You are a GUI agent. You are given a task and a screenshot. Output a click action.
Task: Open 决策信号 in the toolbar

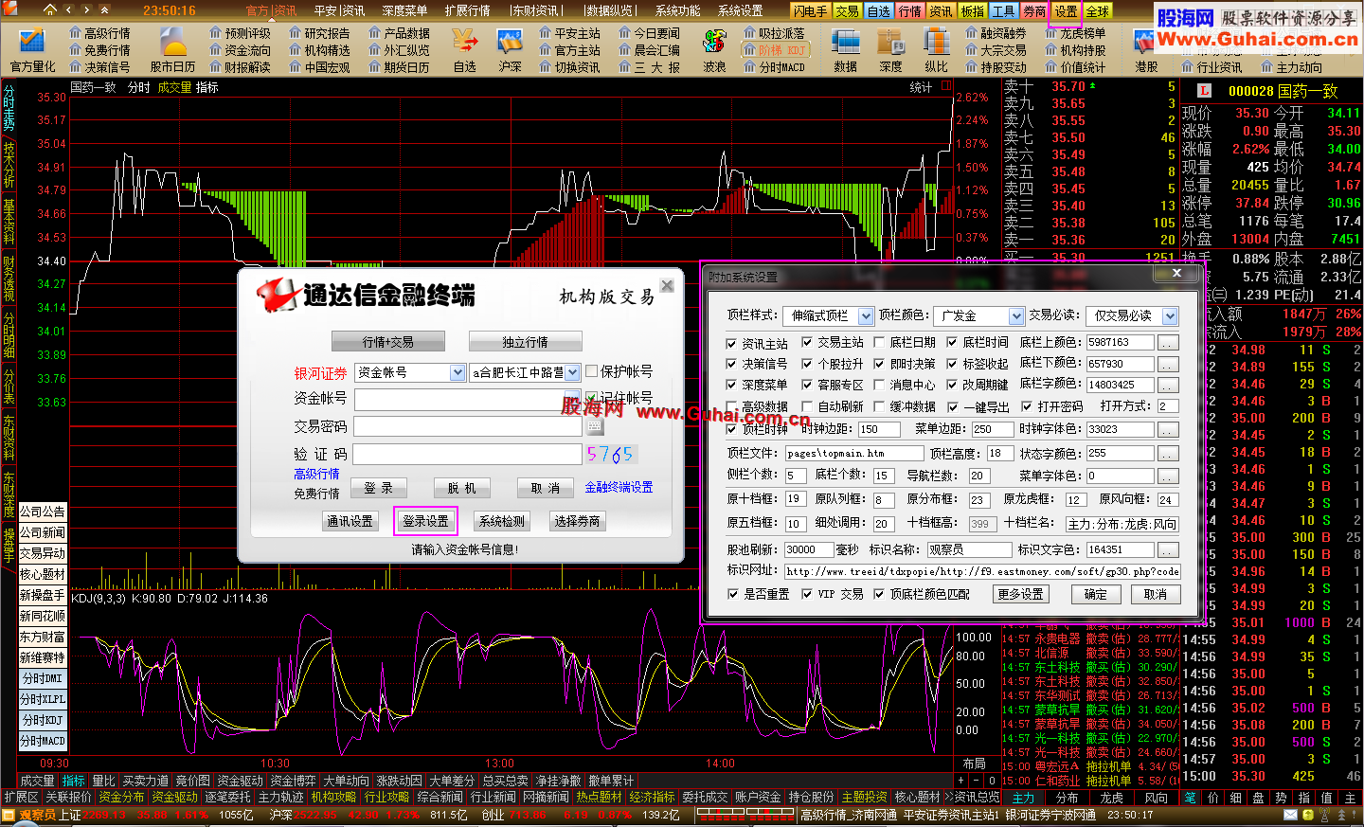click(100, 67)
